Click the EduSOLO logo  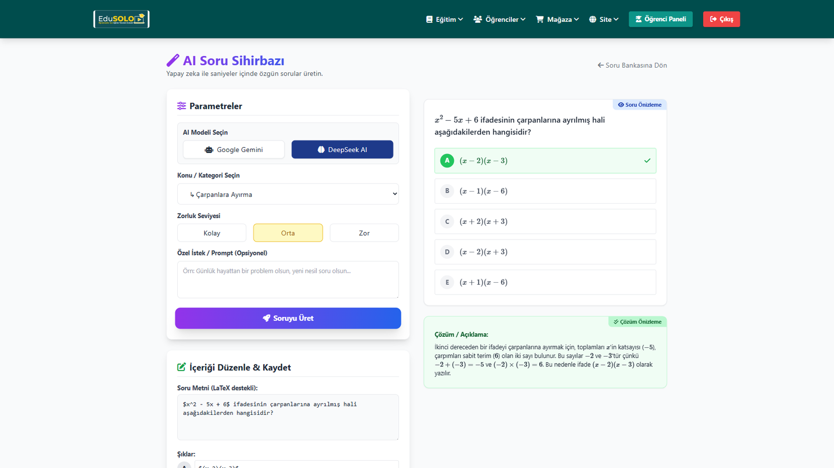tap(121, 19)
